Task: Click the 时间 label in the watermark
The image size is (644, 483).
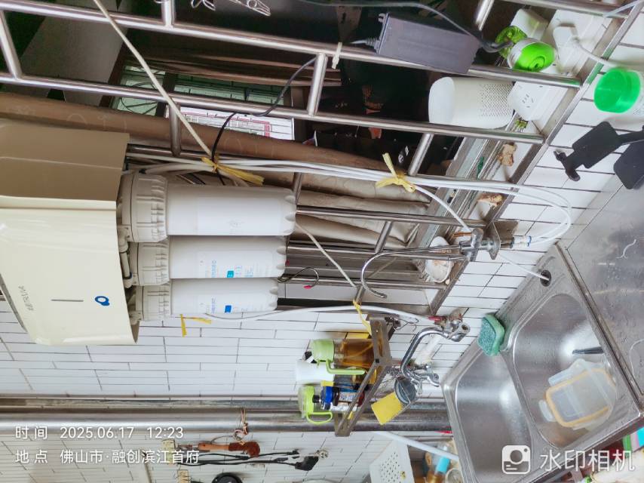Action: click(x=31, y=432)
